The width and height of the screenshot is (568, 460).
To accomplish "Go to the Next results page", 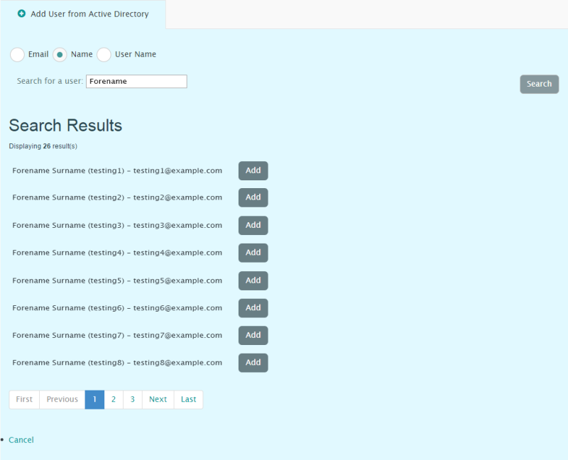I will 157,399.
